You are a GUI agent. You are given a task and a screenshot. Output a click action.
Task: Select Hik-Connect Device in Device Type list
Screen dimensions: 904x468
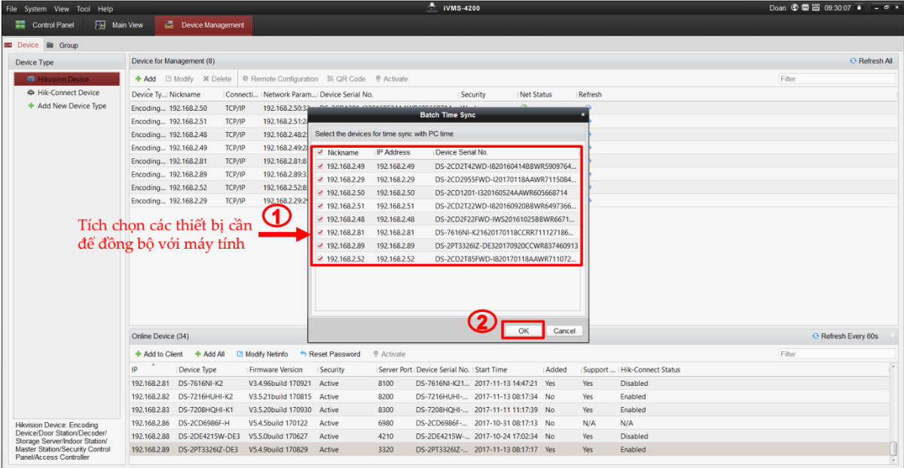point(68,93)
